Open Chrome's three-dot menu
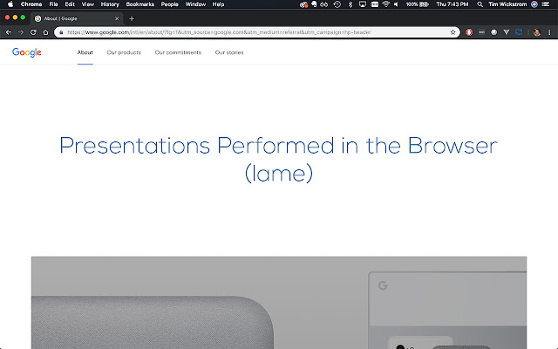The width and height of the screenshot is (558, 349). click(x=549, y=32)
